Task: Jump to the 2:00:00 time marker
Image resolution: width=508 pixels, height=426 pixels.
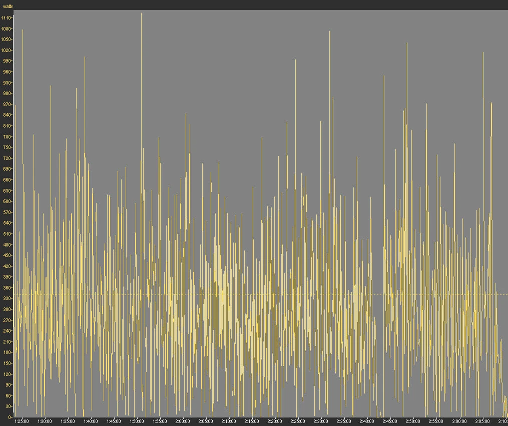Action: 183,421
